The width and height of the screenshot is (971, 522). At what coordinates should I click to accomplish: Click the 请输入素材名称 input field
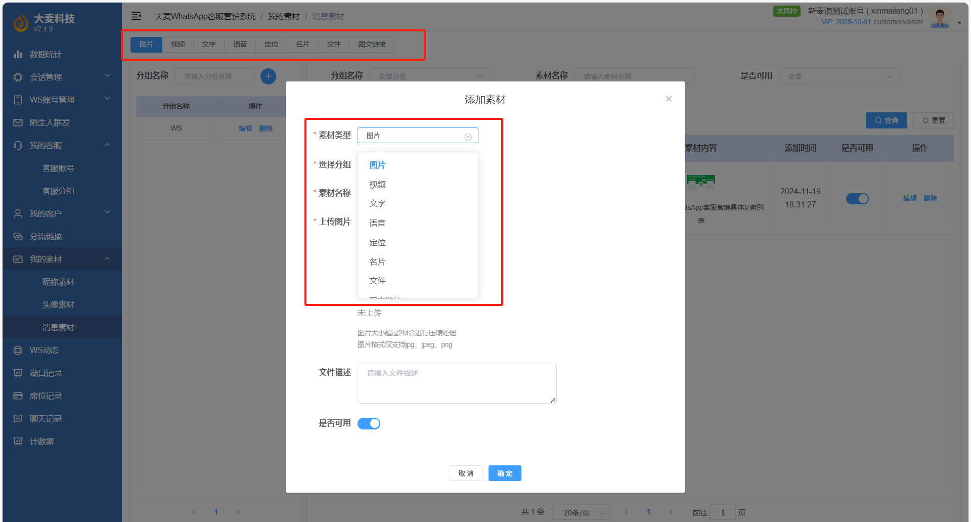[x=634, y=76]
